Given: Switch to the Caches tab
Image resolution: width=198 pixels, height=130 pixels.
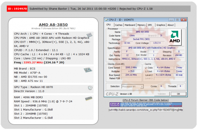Looking at the screenshot, I should [119, 25].
